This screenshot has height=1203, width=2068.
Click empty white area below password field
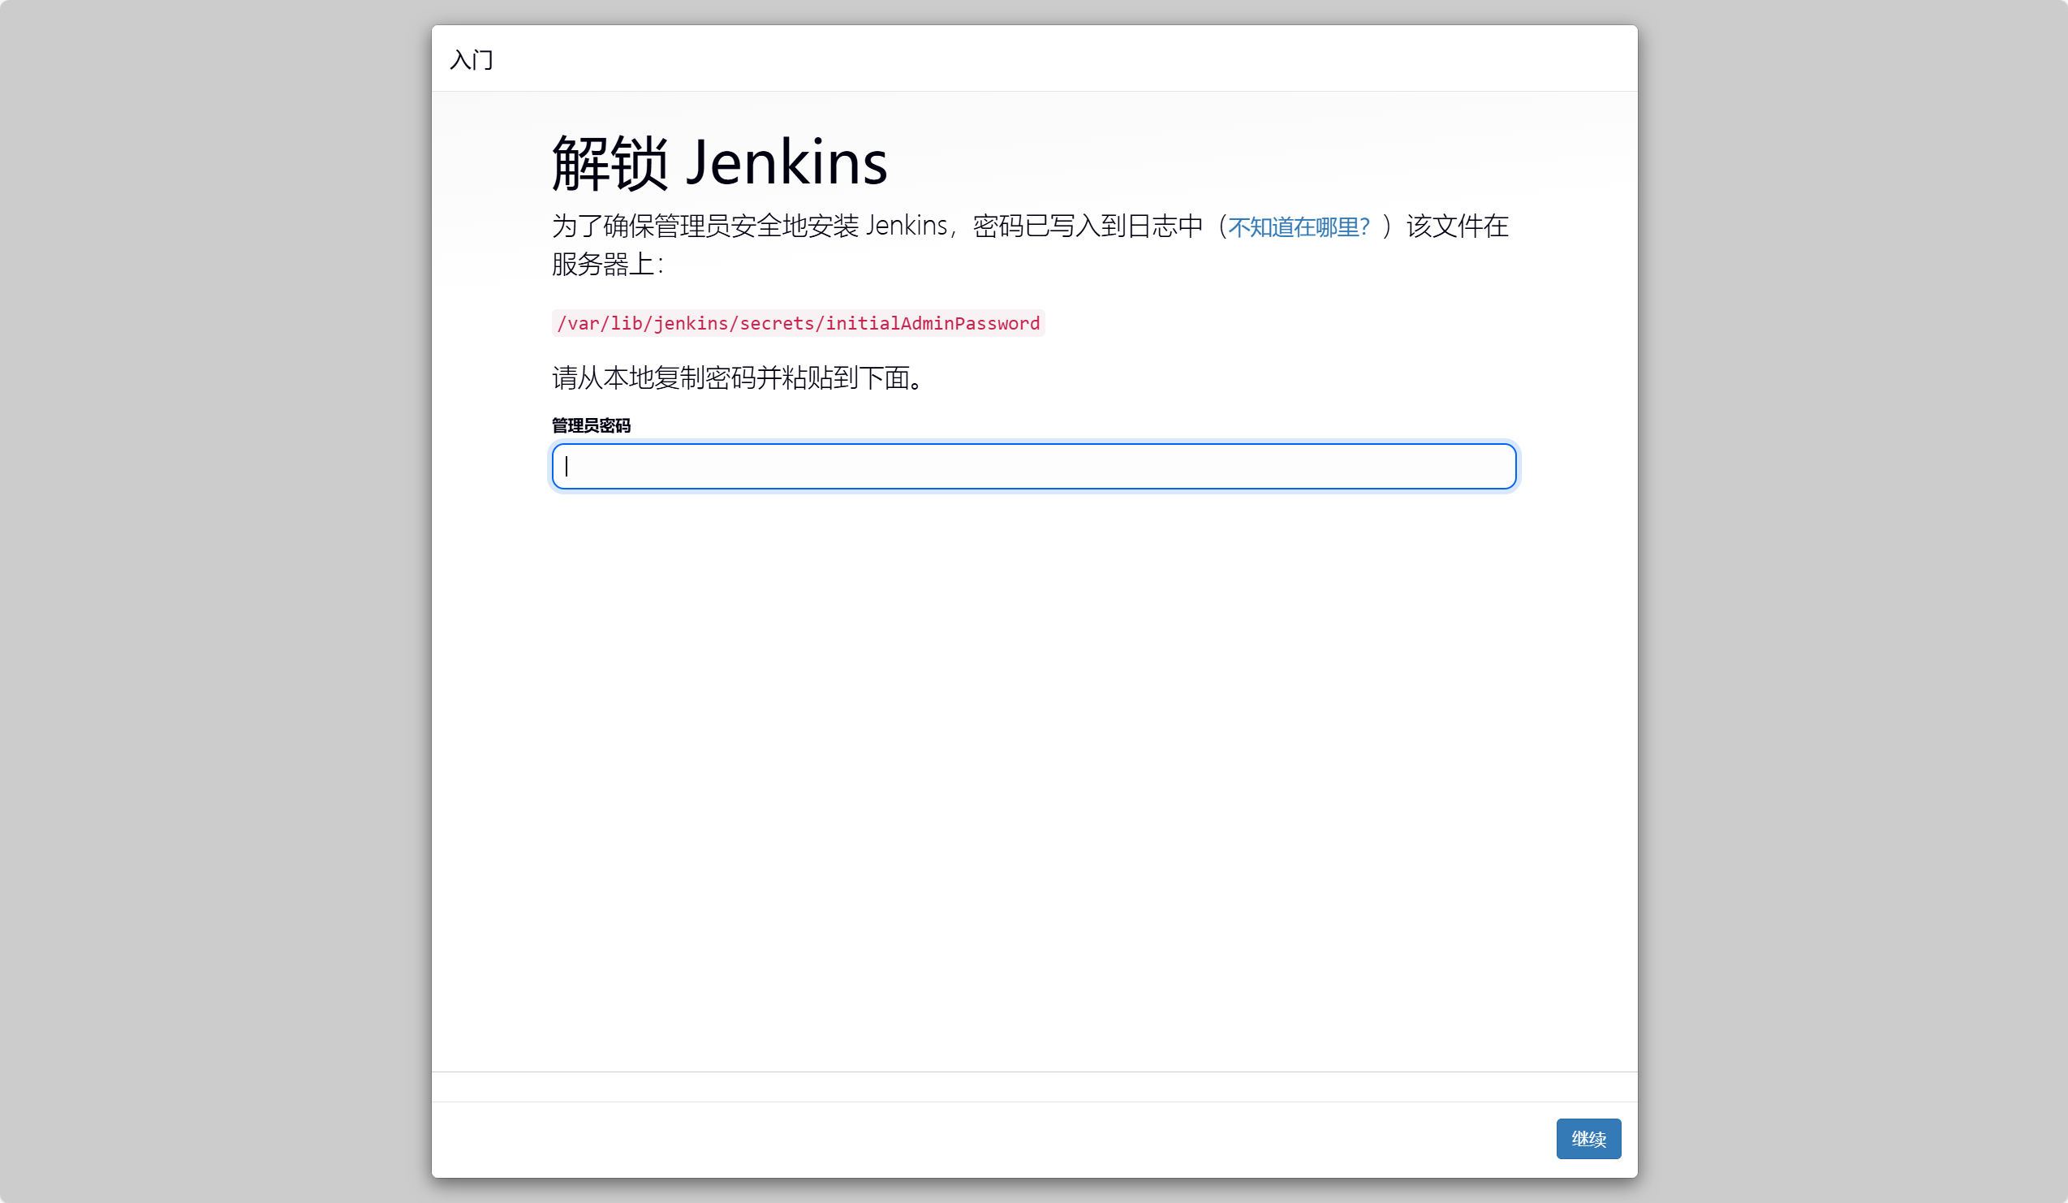1034,739
